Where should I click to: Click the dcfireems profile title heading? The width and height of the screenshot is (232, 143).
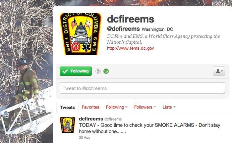tap(131, 19)
